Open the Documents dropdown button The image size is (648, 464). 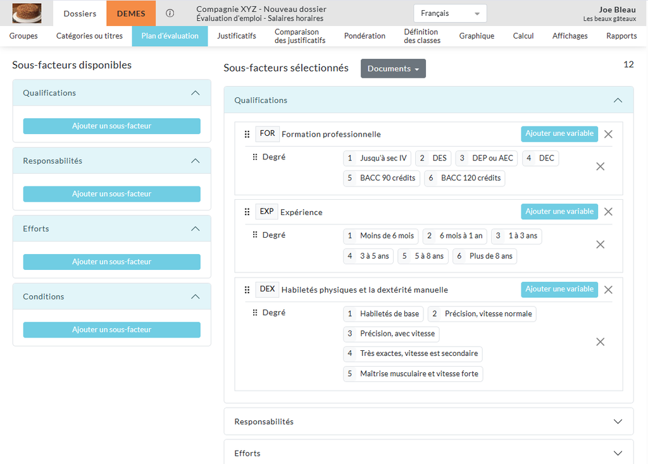(393, 68)
